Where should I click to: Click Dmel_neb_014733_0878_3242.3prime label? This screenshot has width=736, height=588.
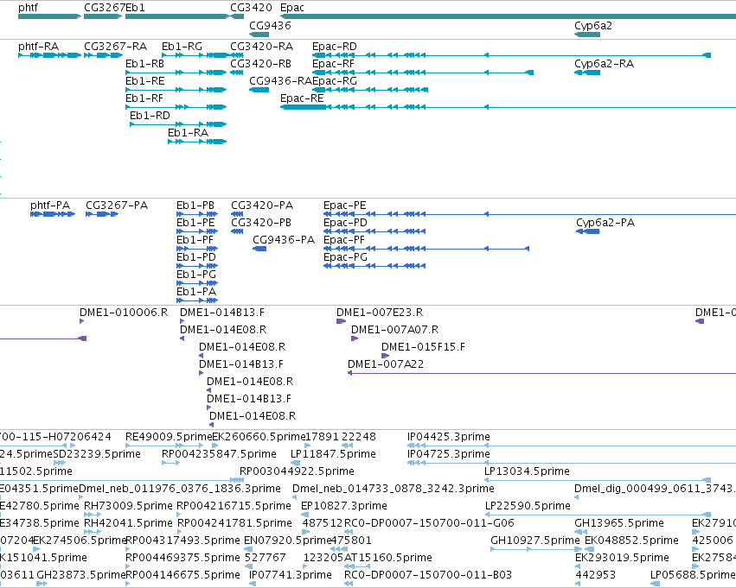(394, 489)
